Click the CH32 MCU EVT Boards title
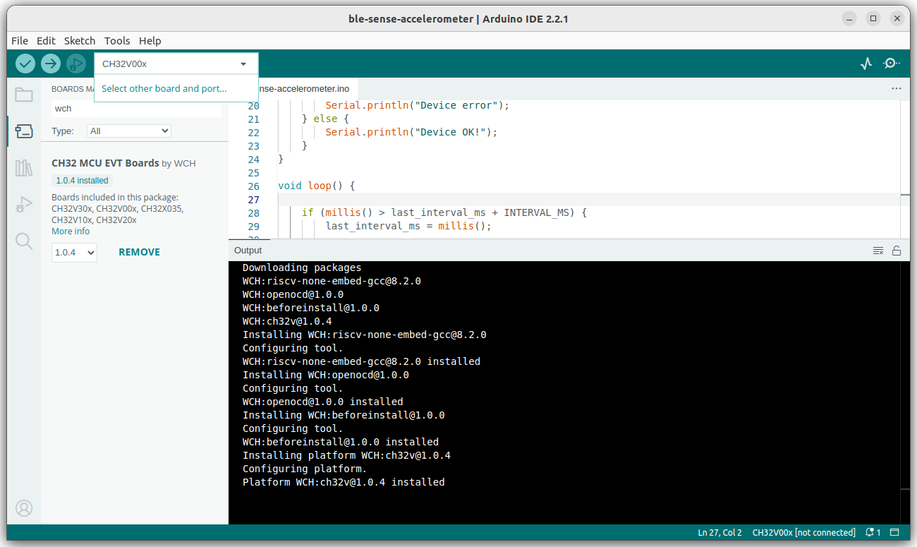Viewport: 917px width, 547px height. [105, 163]
